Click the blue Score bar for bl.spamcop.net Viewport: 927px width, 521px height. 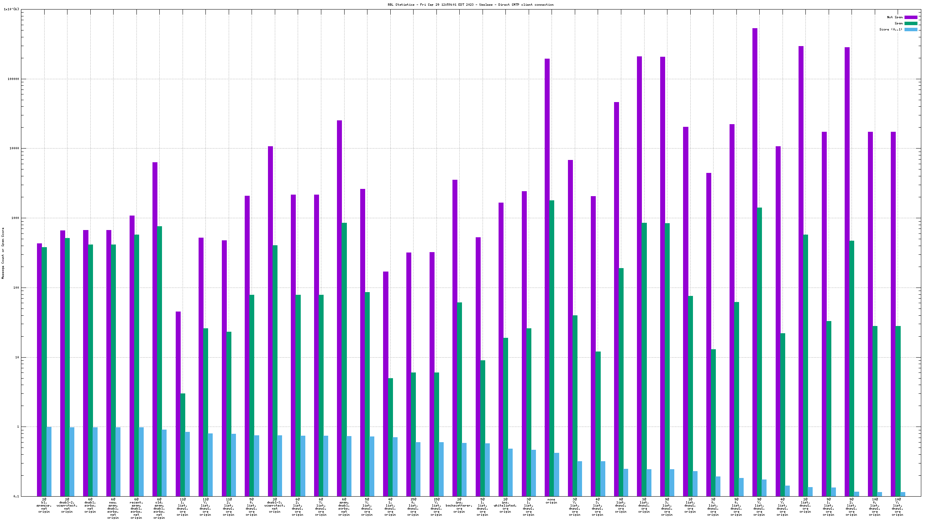tap(49, 461)
